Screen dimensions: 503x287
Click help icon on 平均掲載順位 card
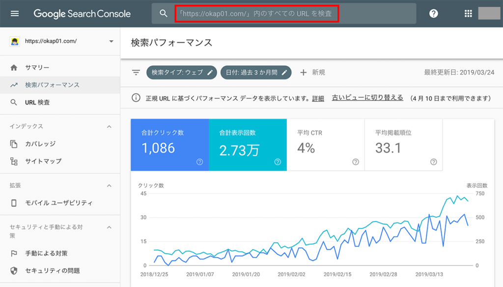pos(433,162)
